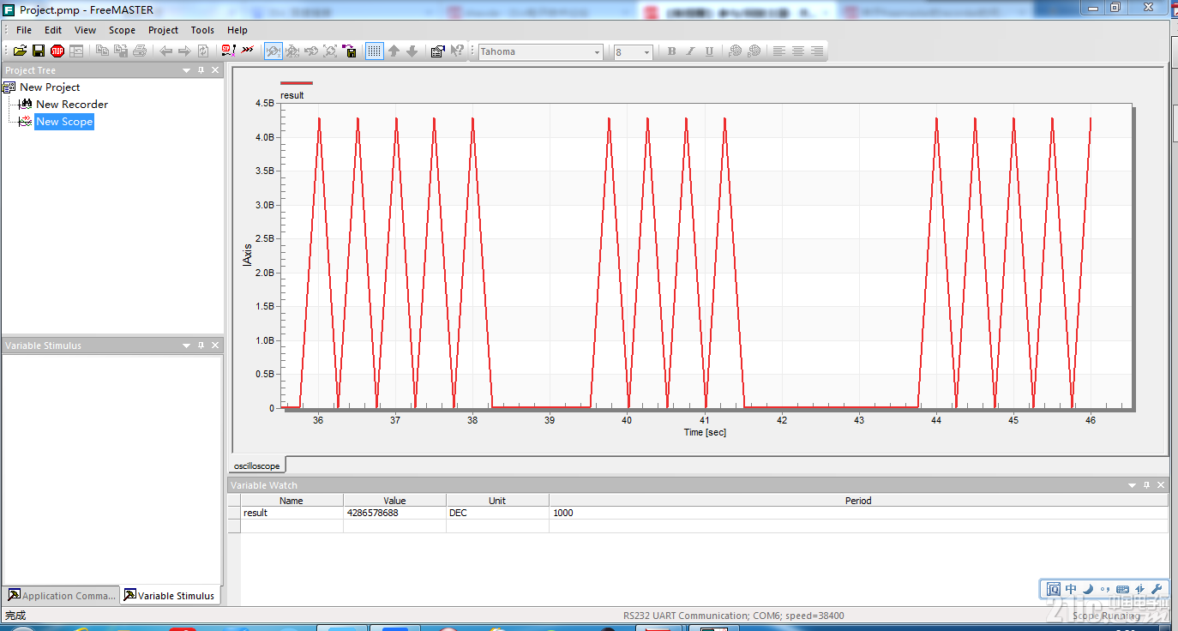Align text left

click(779, 51)
